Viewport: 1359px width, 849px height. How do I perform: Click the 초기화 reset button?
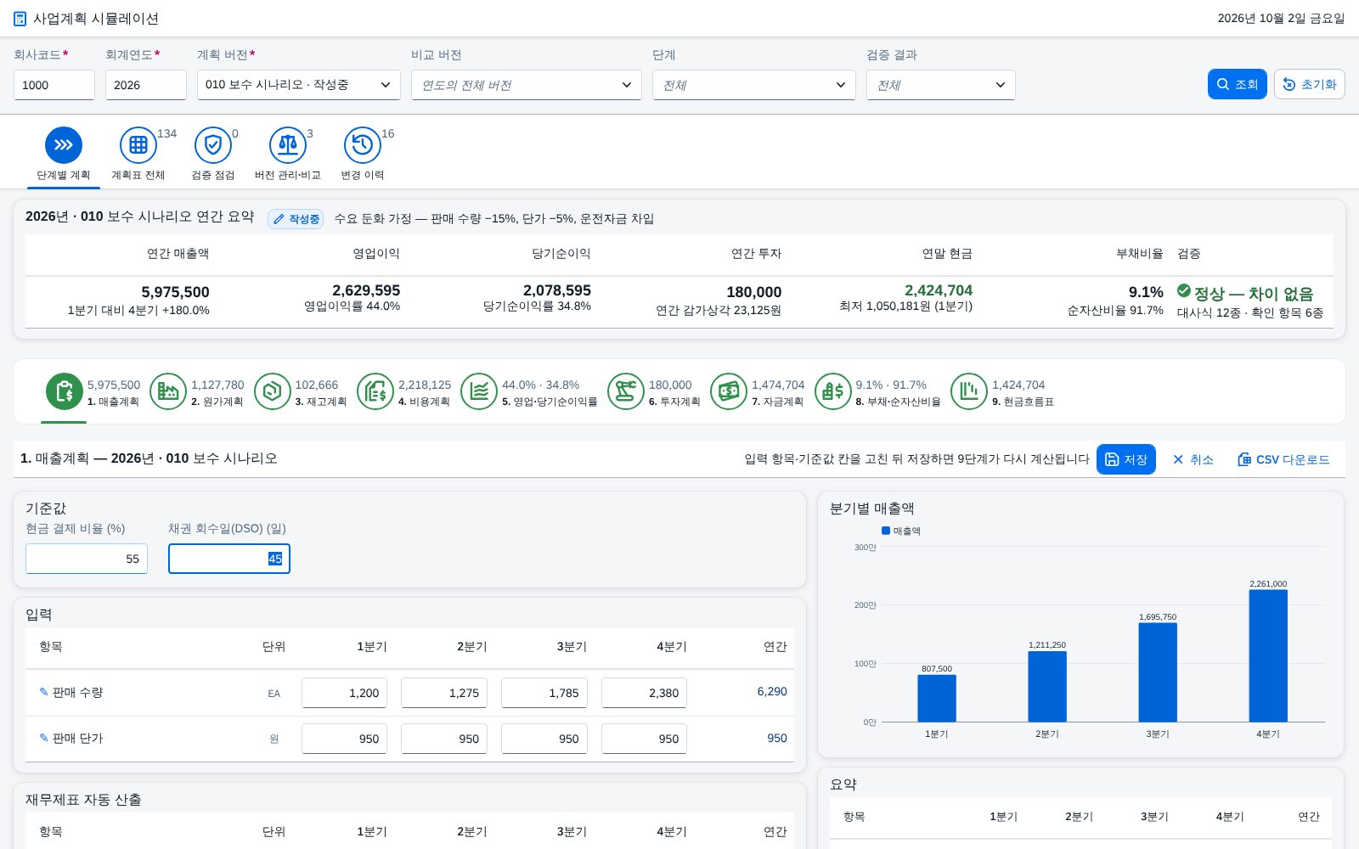[x=1310, y=84]
